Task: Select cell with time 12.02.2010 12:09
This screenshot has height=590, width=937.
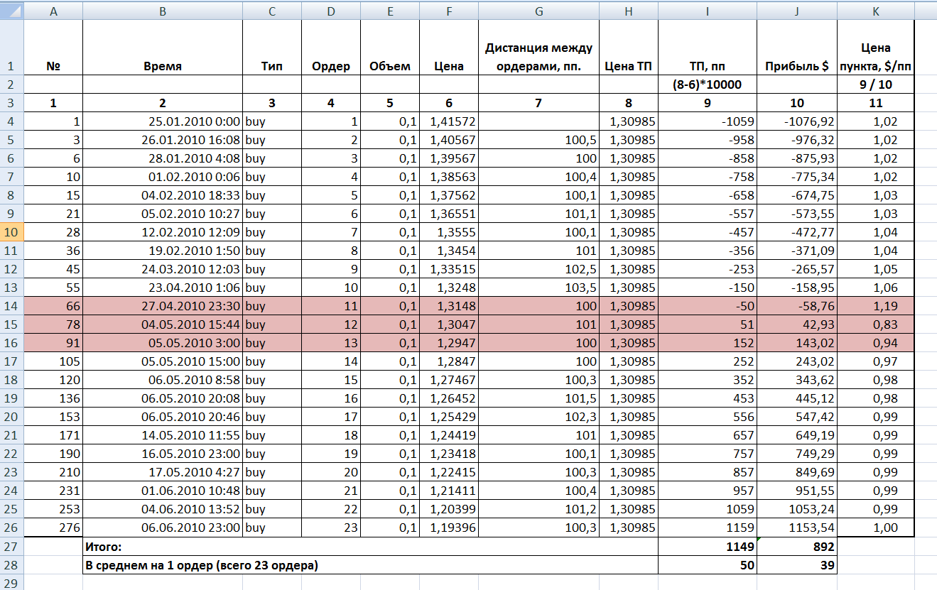Action: [163, 232]
